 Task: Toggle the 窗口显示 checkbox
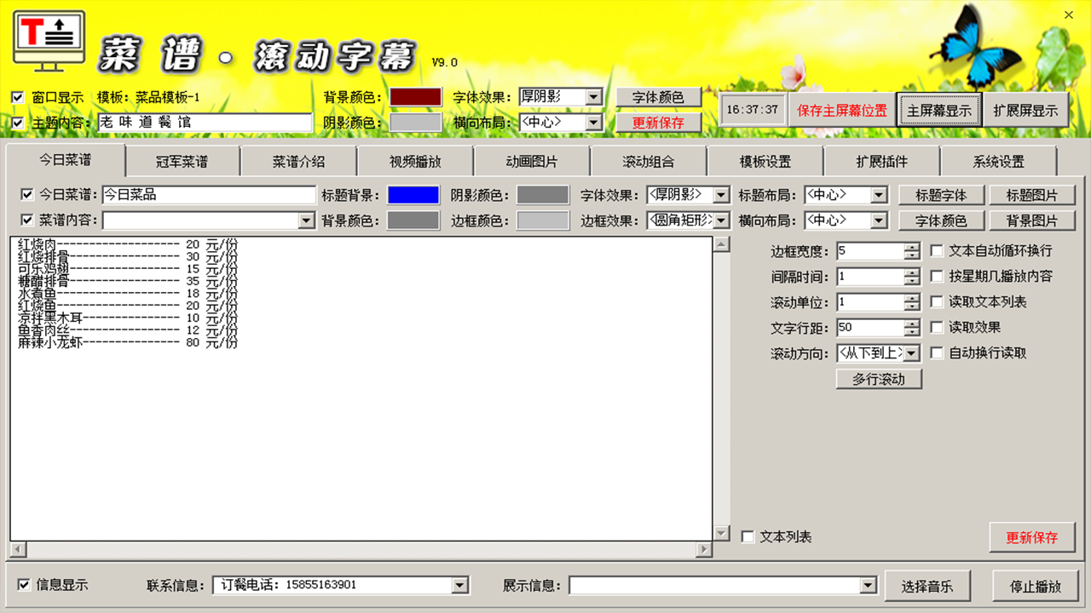[x=16, y=97]
